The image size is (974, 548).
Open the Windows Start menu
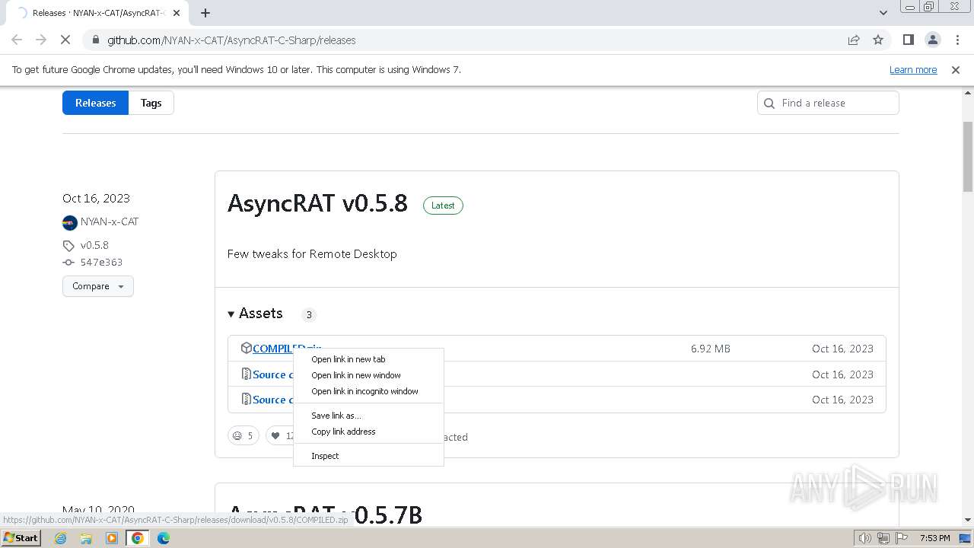click(21, 538)
